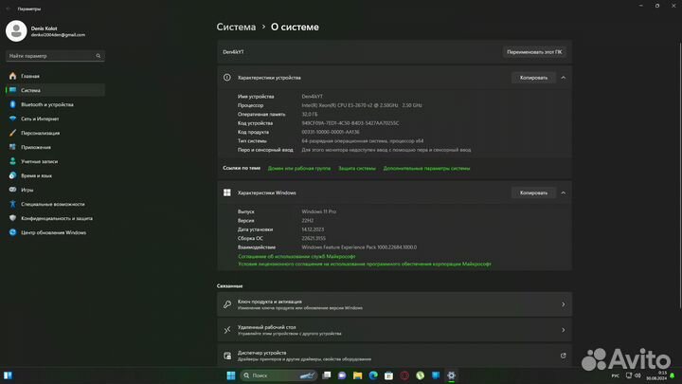The width and height of the screenshot is (682, 384).
Task: Open Microsoft Edge from taskbar
Action: tap(372, 375)
